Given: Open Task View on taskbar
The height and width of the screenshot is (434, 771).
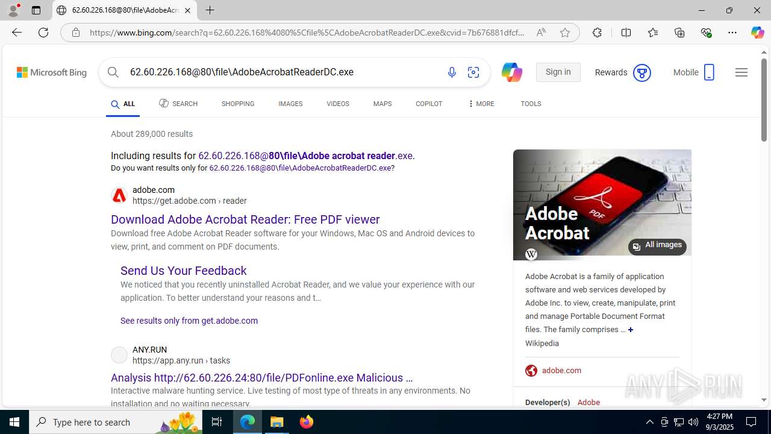Looking at the screenshot, I should (x=217, y=422).
